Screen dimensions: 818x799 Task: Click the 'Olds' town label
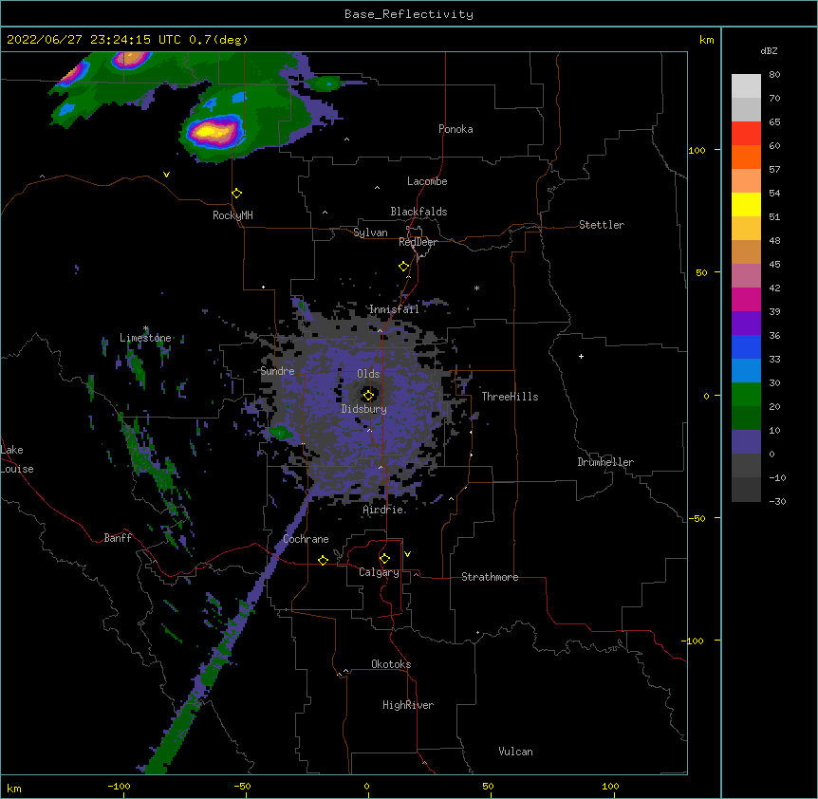368,374
